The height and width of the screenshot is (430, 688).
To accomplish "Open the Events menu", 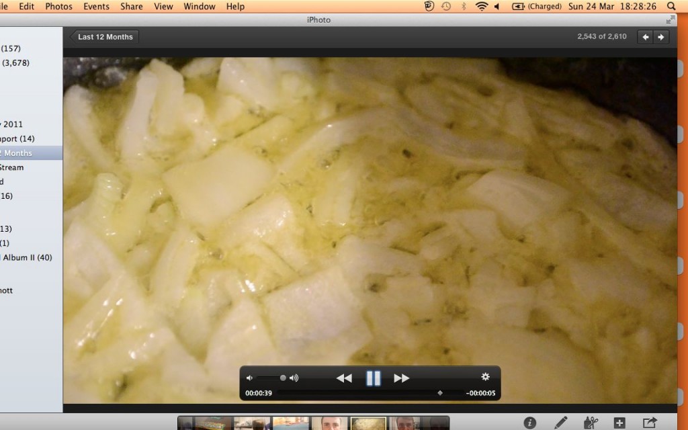I will (96, 6).
